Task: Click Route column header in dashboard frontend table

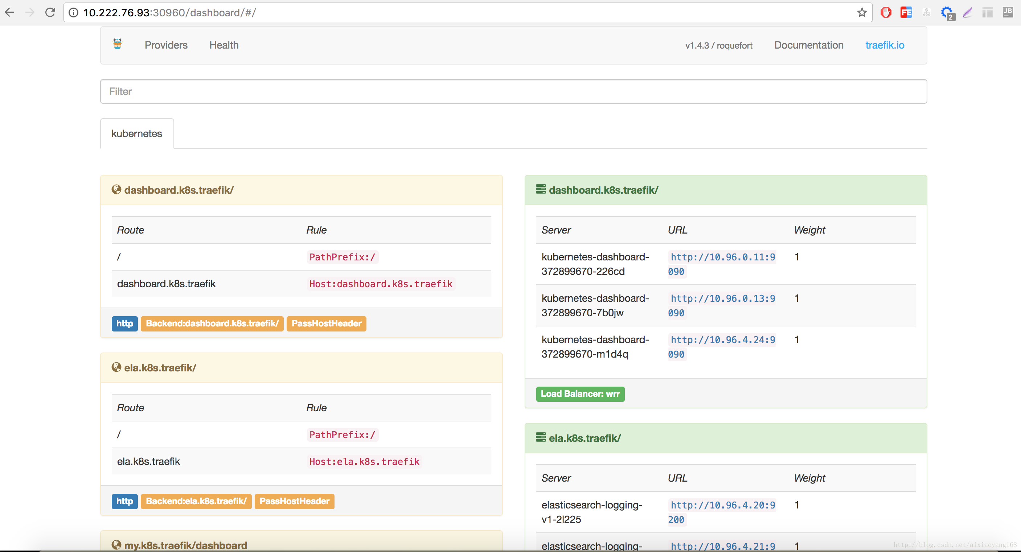Action: (130, 230)
